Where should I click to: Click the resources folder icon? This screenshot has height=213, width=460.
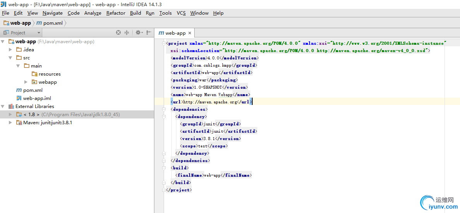coord(34,74)
